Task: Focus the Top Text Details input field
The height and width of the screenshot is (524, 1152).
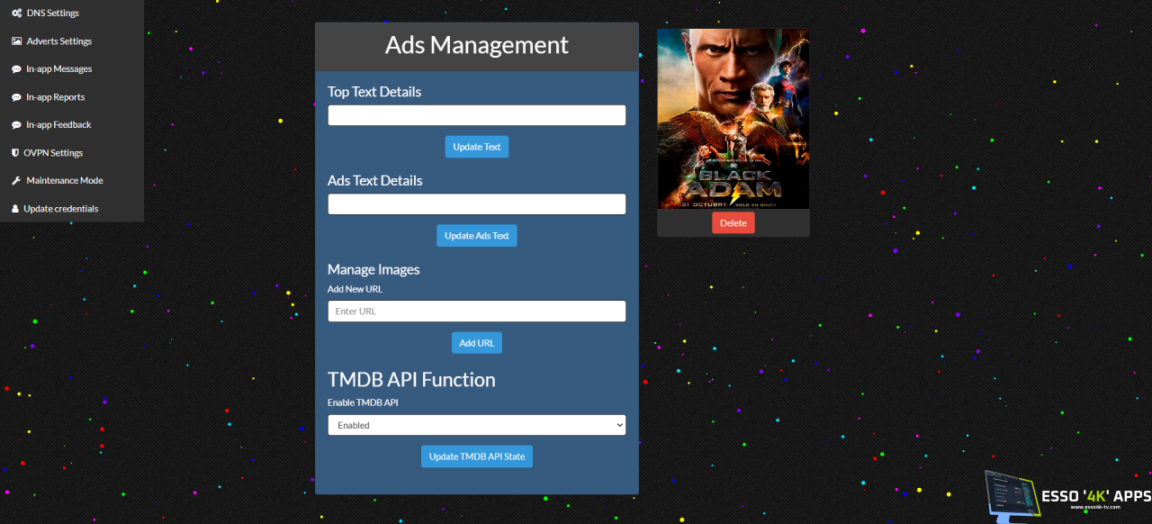Action: point(476,115)
